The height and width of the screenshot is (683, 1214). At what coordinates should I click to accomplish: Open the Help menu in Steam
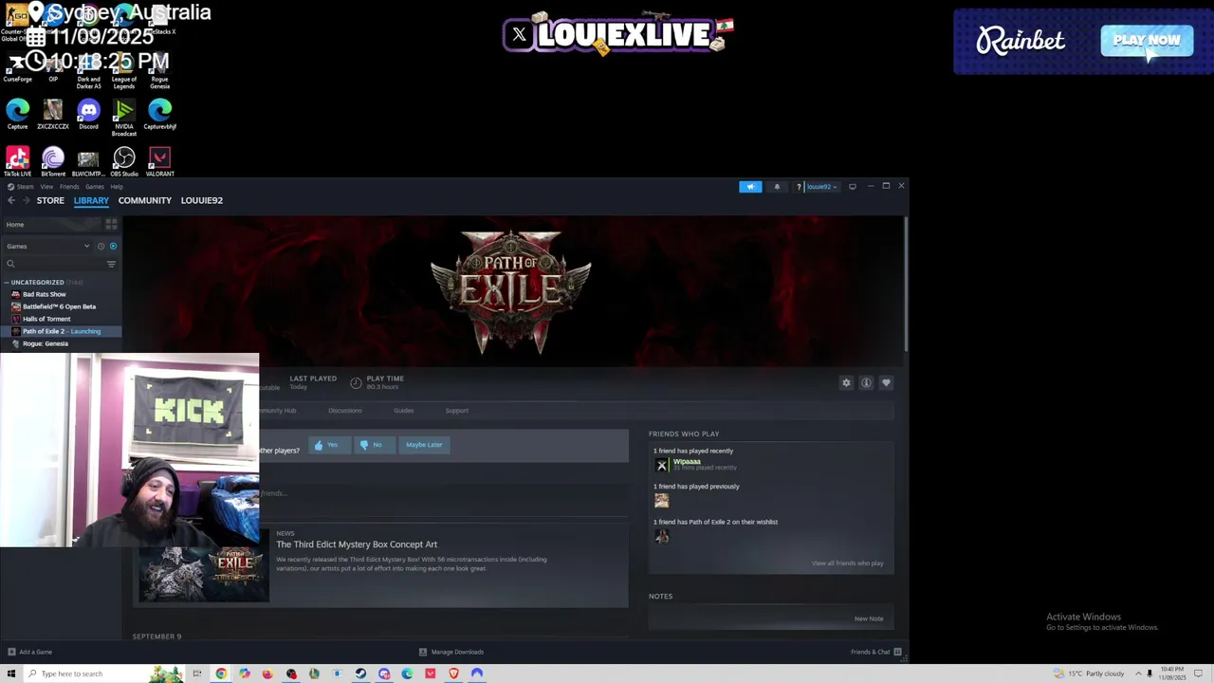(x=117, y=187)
